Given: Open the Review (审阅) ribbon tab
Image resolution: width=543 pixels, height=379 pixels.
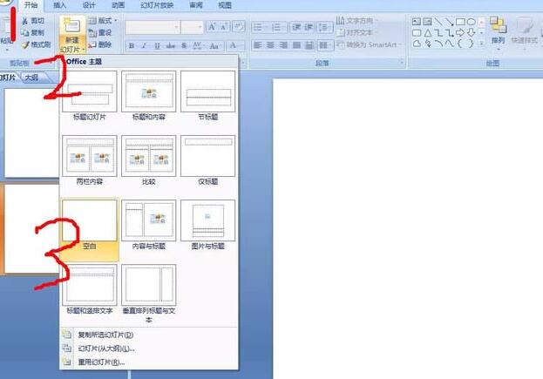Looking at the screenshot, I should click(x=196, y=5).
